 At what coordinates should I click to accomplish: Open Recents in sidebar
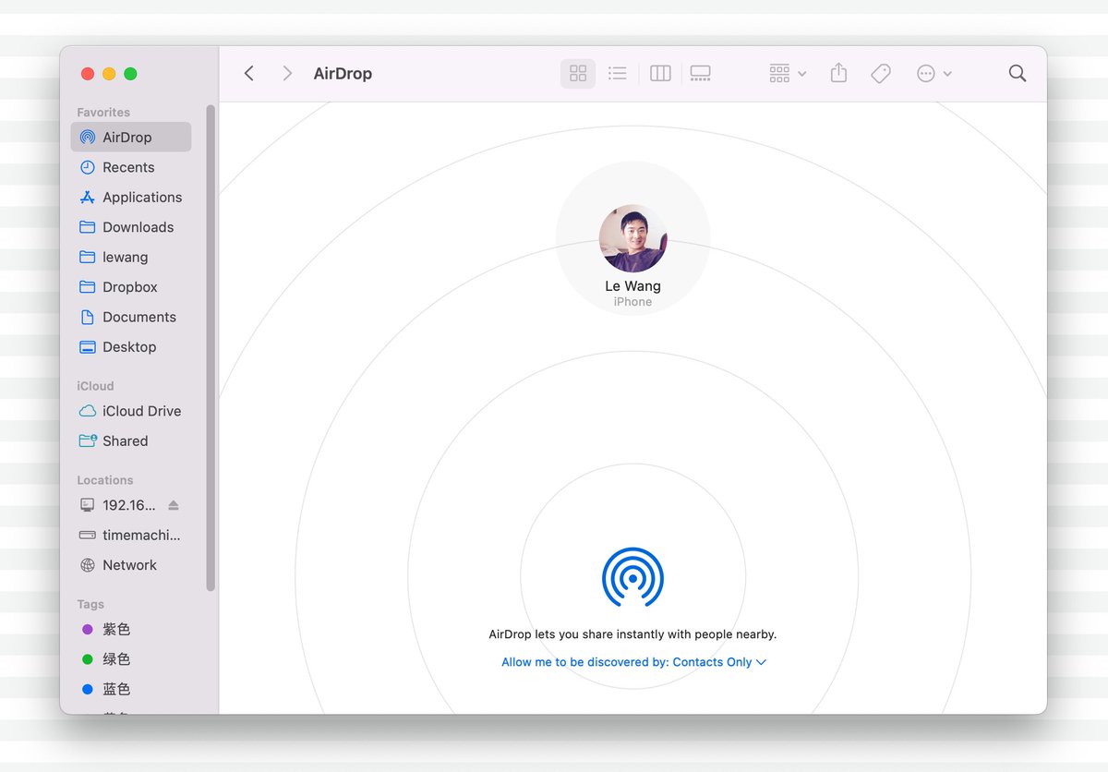(131, 167)
